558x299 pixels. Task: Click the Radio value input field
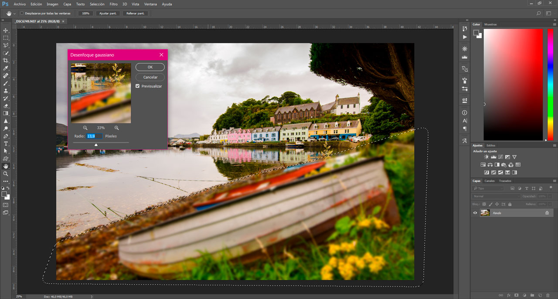95,136
